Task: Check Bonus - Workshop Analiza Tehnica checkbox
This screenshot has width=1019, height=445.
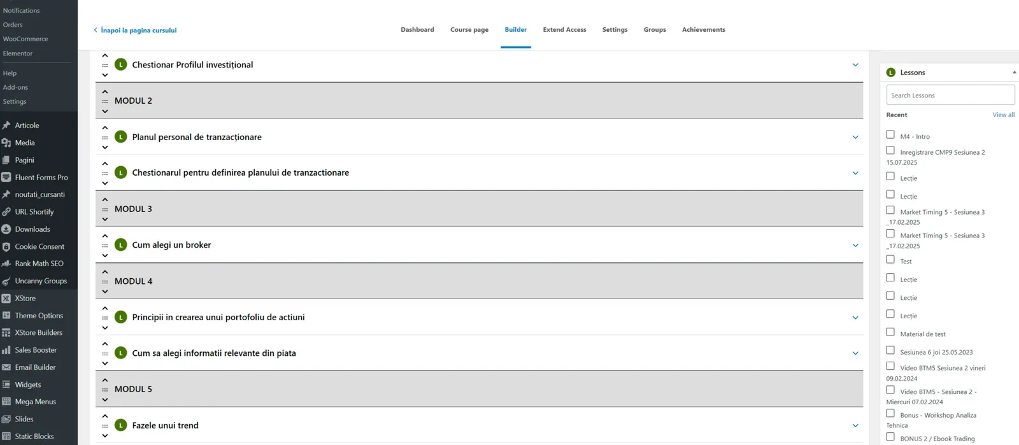Action: (x=890, y=413)
